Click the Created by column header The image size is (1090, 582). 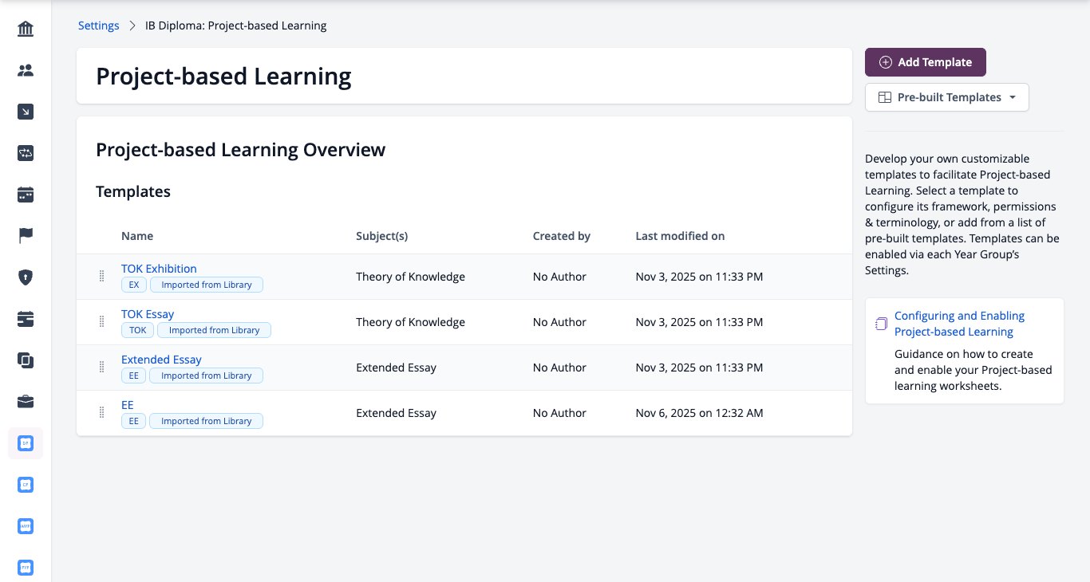point(562,236)
